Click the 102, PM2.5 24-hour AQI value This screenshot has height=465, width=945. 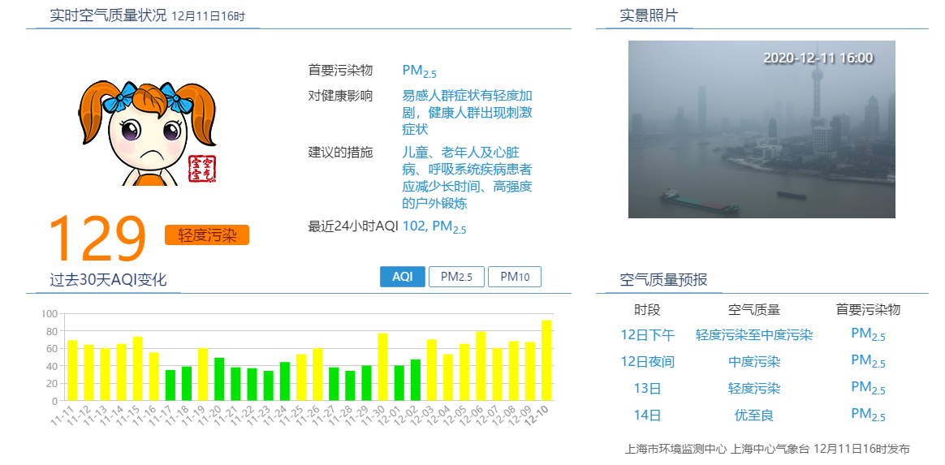pyautogui.click(x=434, y=227)
